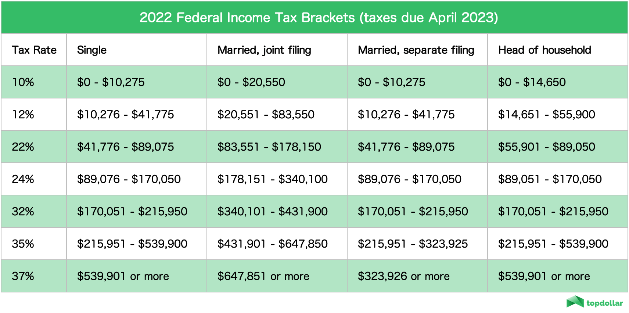The image size is (629, 313).
Task: Click the 37% tax rate cell
Action: point(23,276)
